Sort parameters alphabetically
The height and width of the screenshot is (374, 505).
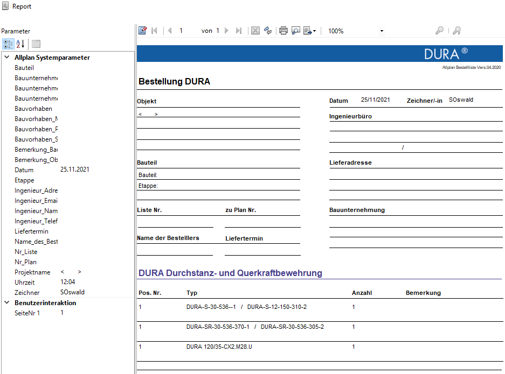coord(20,44)
